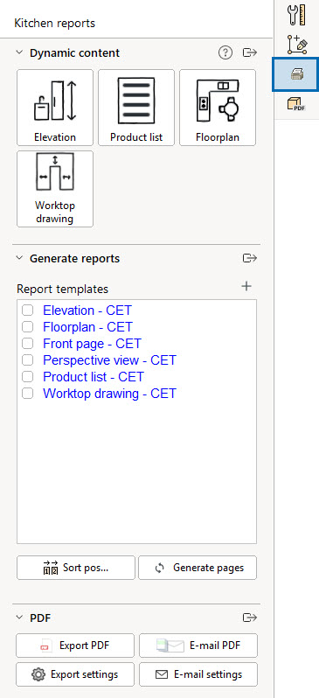319x698 pixels.
Task: Insert Worktop drawing dynamic content
Action: point(55,189)
